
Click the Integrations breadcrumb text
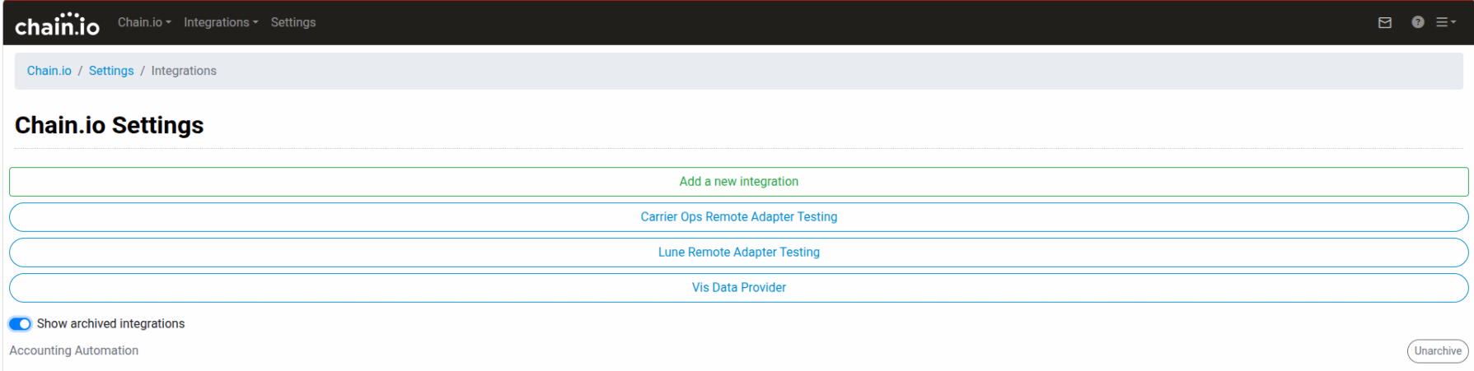[184, 71]
